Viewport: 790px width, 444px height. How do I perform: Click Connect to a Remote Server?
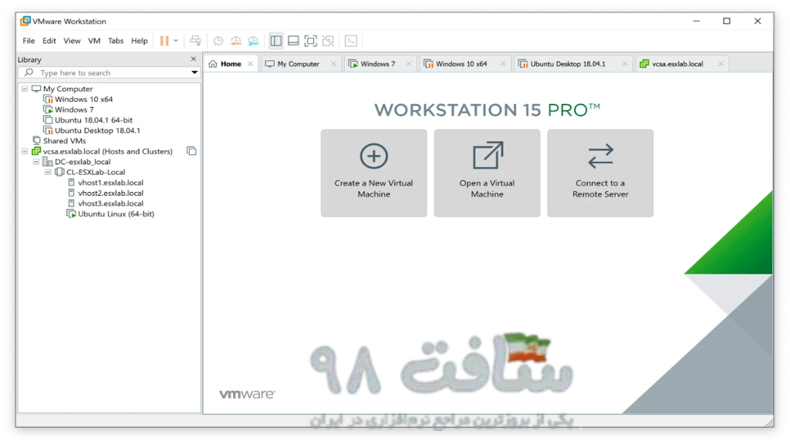pyautogui.click(x=600, y=173)
